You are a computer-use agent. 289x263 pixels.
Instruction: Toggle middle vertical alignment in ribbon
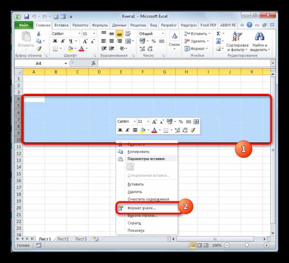pyautogui.click(x=112, y=34)
